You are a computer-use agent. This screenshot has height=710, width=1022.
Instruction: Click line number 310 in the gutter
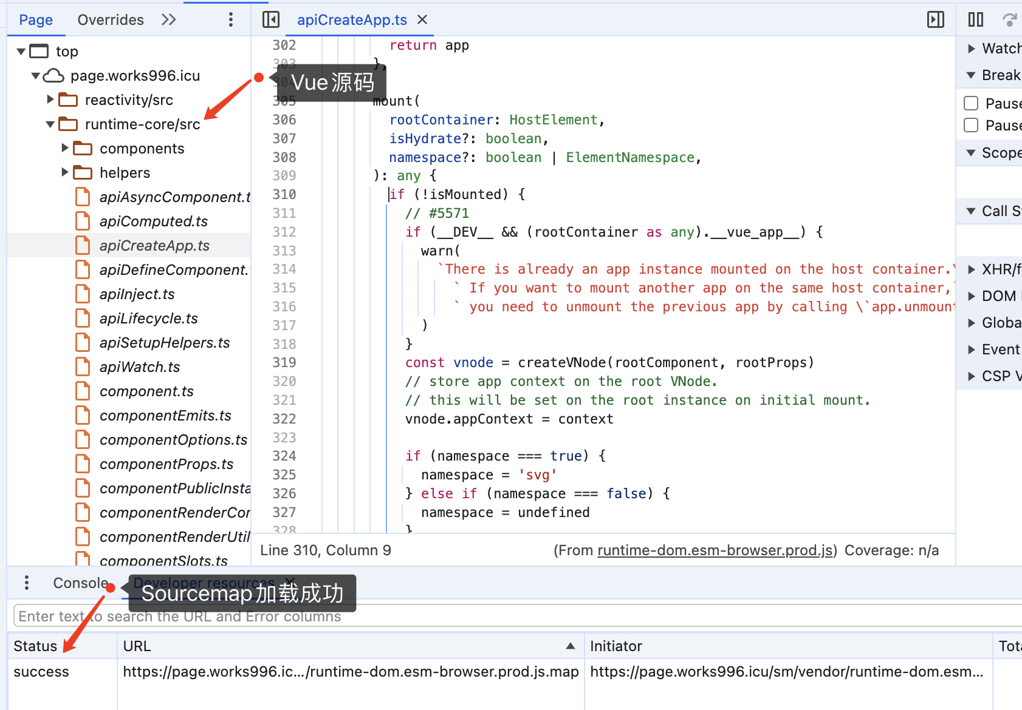point(284,194)
